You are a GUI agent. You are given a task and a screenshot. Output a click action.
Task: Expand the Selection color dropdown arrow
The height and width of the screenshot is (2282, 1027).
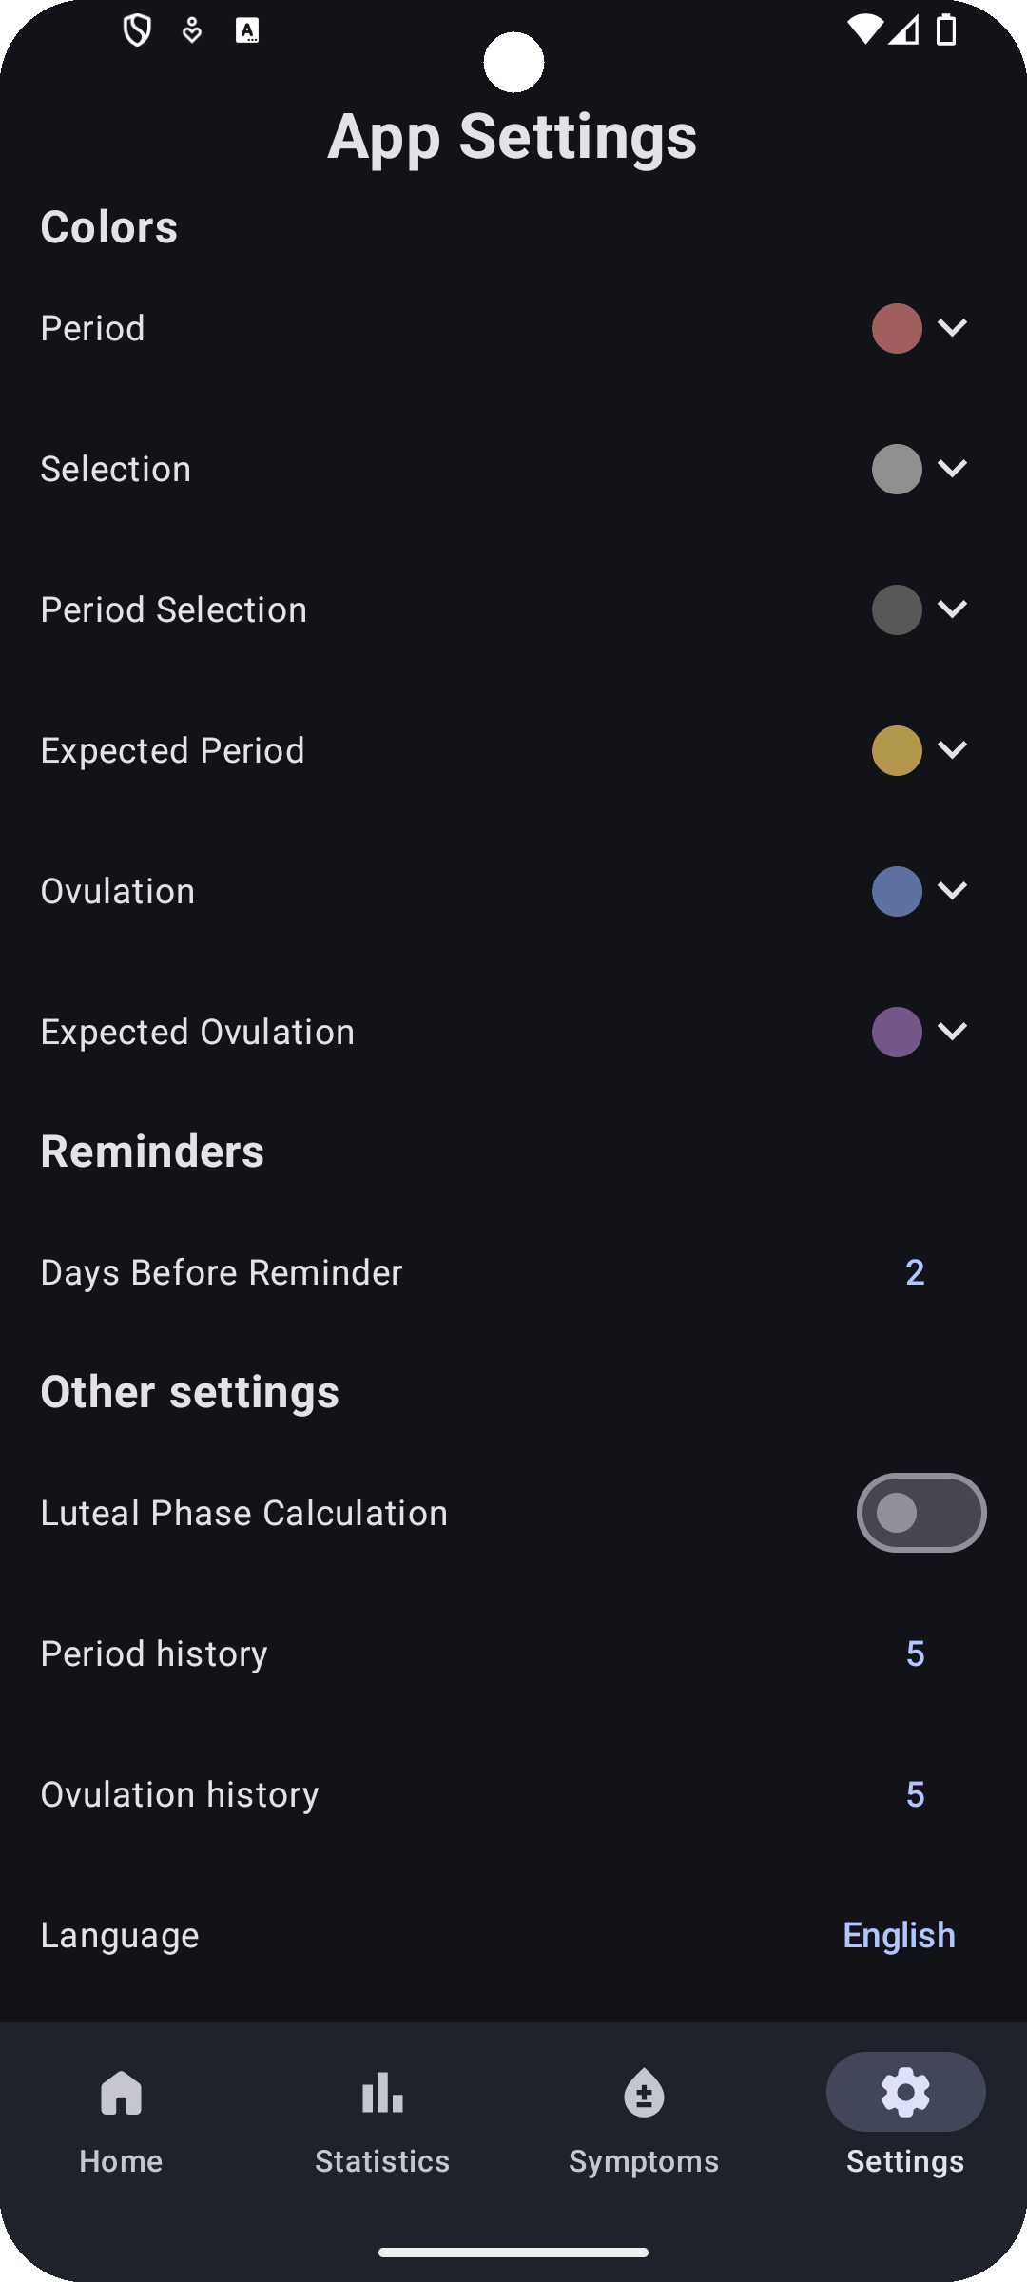tap(952, 469)
